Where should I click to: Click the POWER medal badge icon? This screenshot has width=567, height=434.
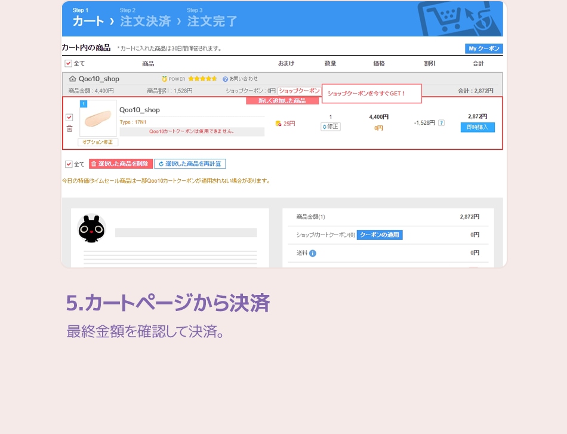pyautogui.click(x=165, y=79)
